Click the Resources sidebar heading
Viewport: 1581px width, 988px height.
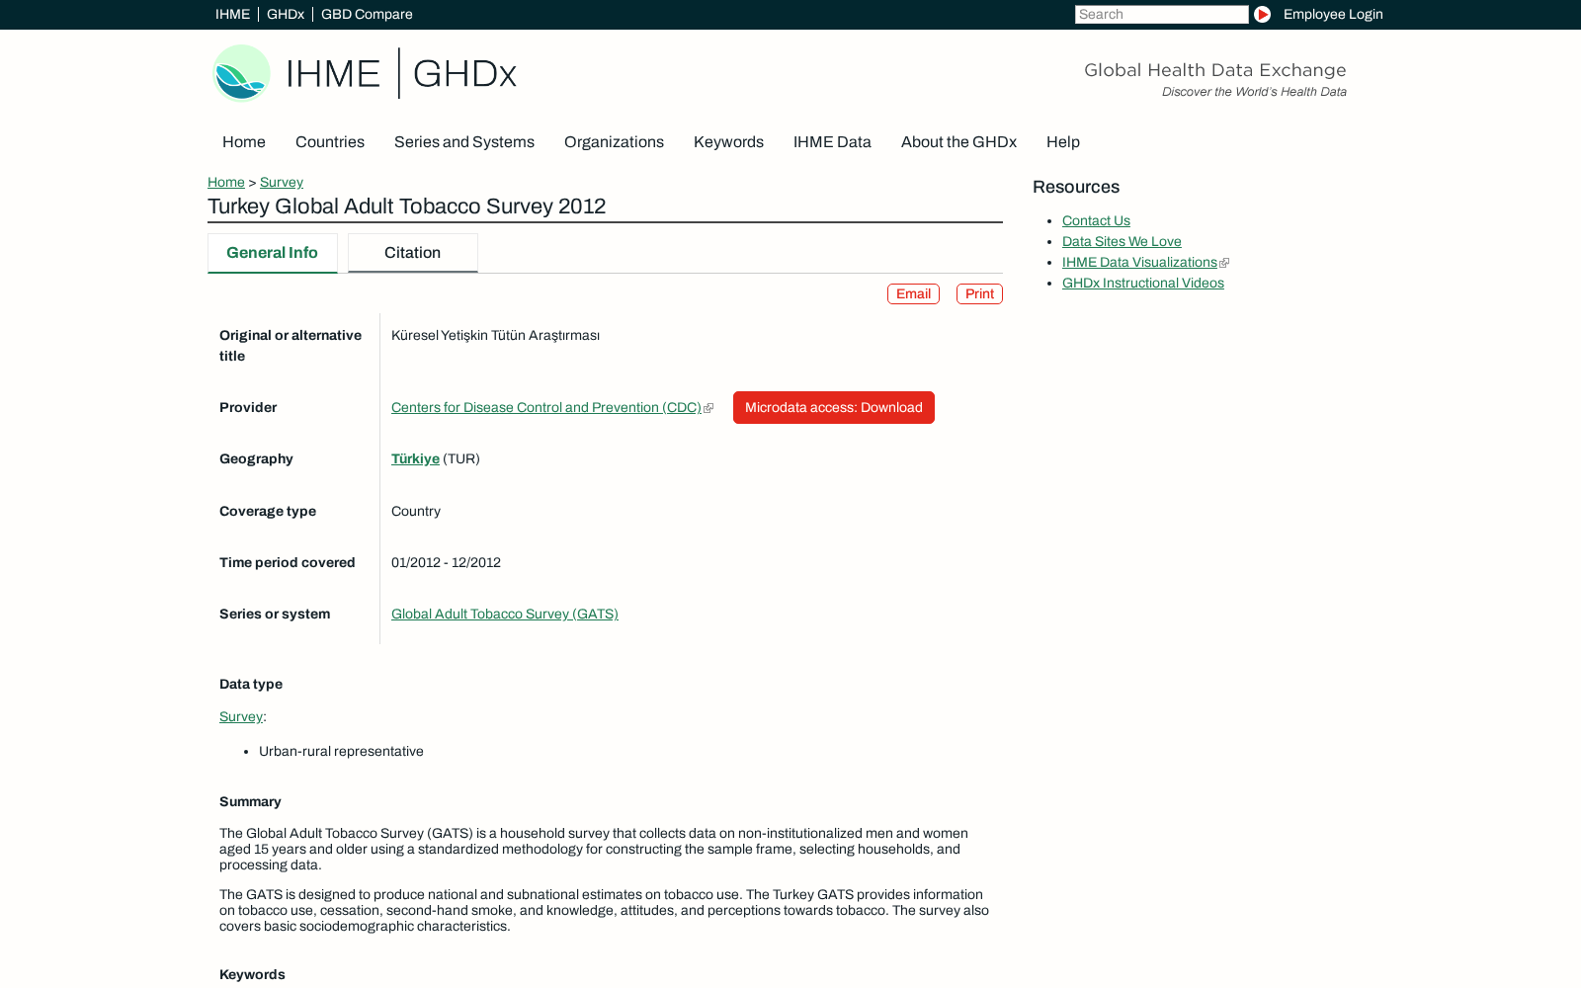tap(1076, 187)
